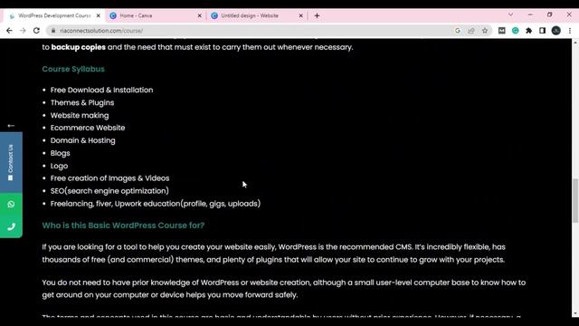Viewport: 579px width, 326px height.
Task: Click the vertical scrollbar thumb
Action: (x=575, y=200)
